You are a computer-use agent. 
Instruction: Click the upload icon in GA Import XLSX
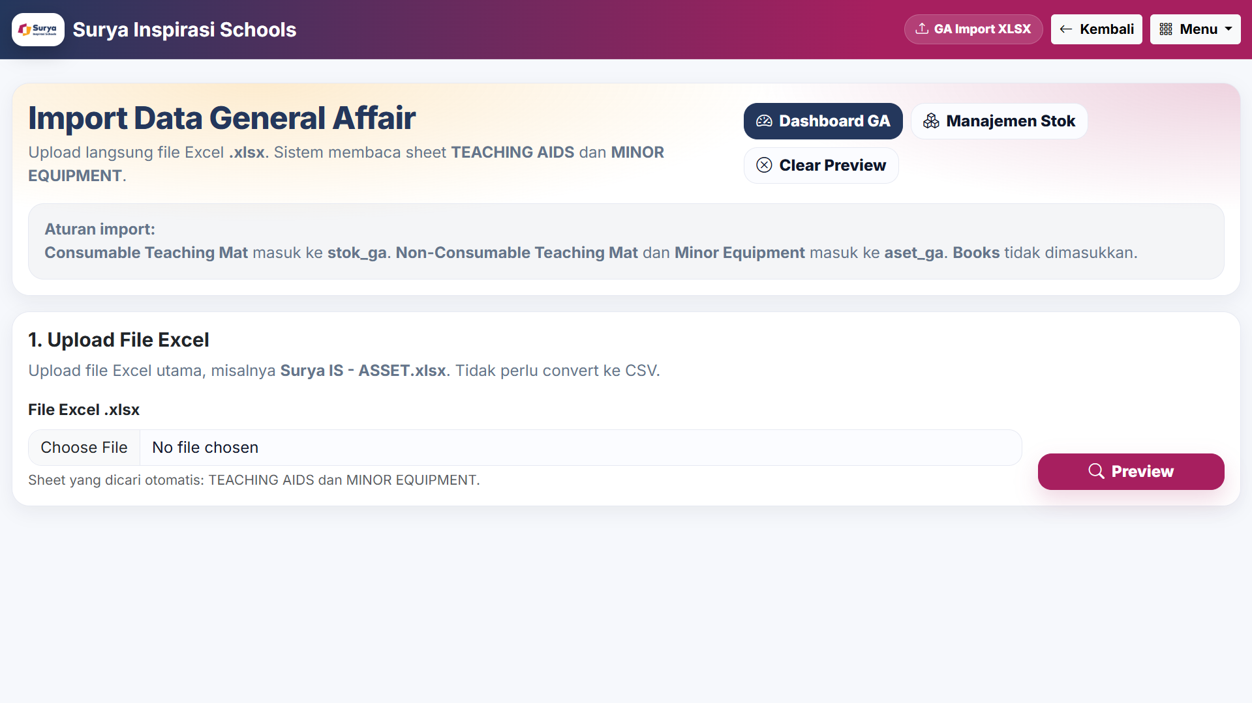pos(922,29)
